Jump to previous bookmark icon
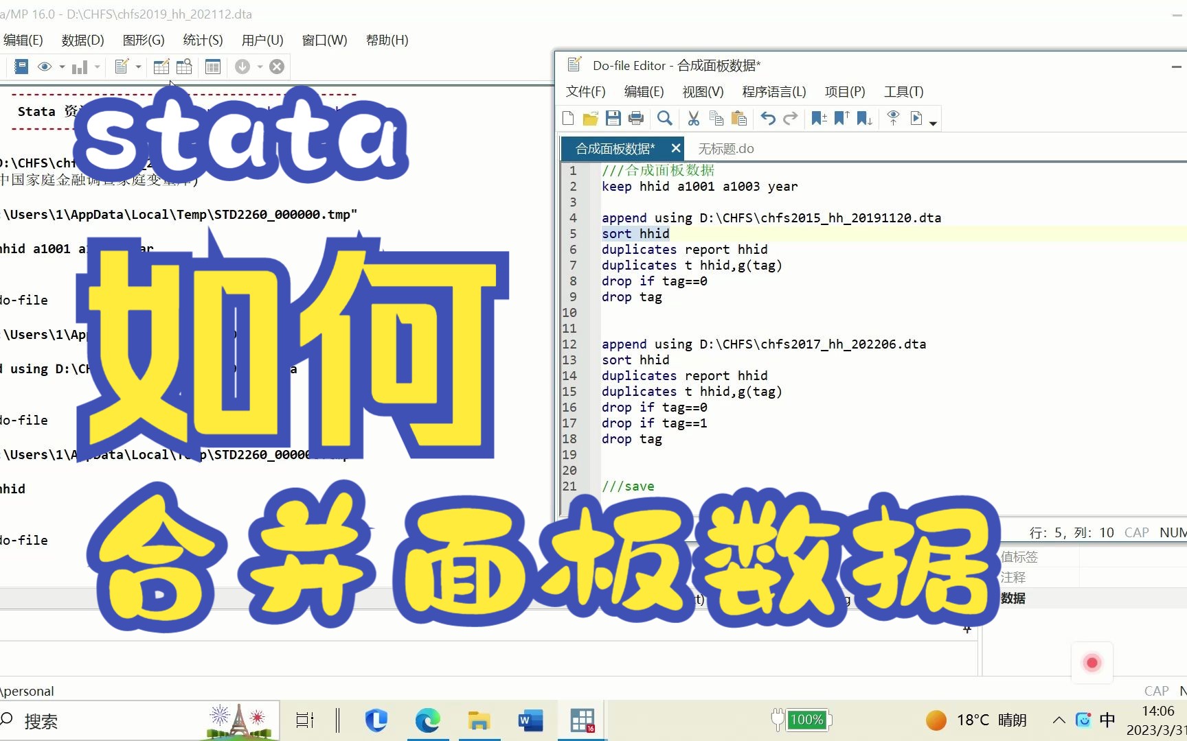Screen dimensions: 1187x741 842,118
